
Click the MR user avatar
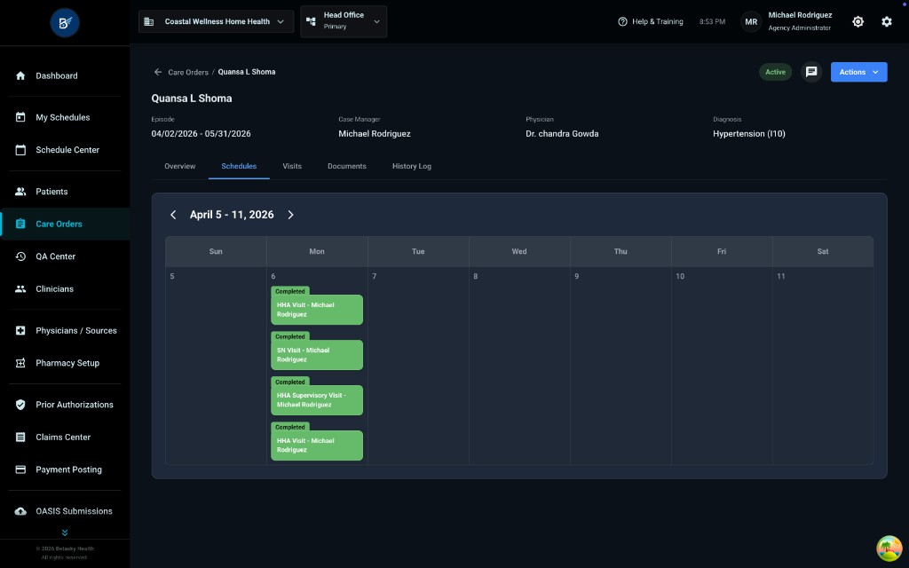(x=751, y=22)
